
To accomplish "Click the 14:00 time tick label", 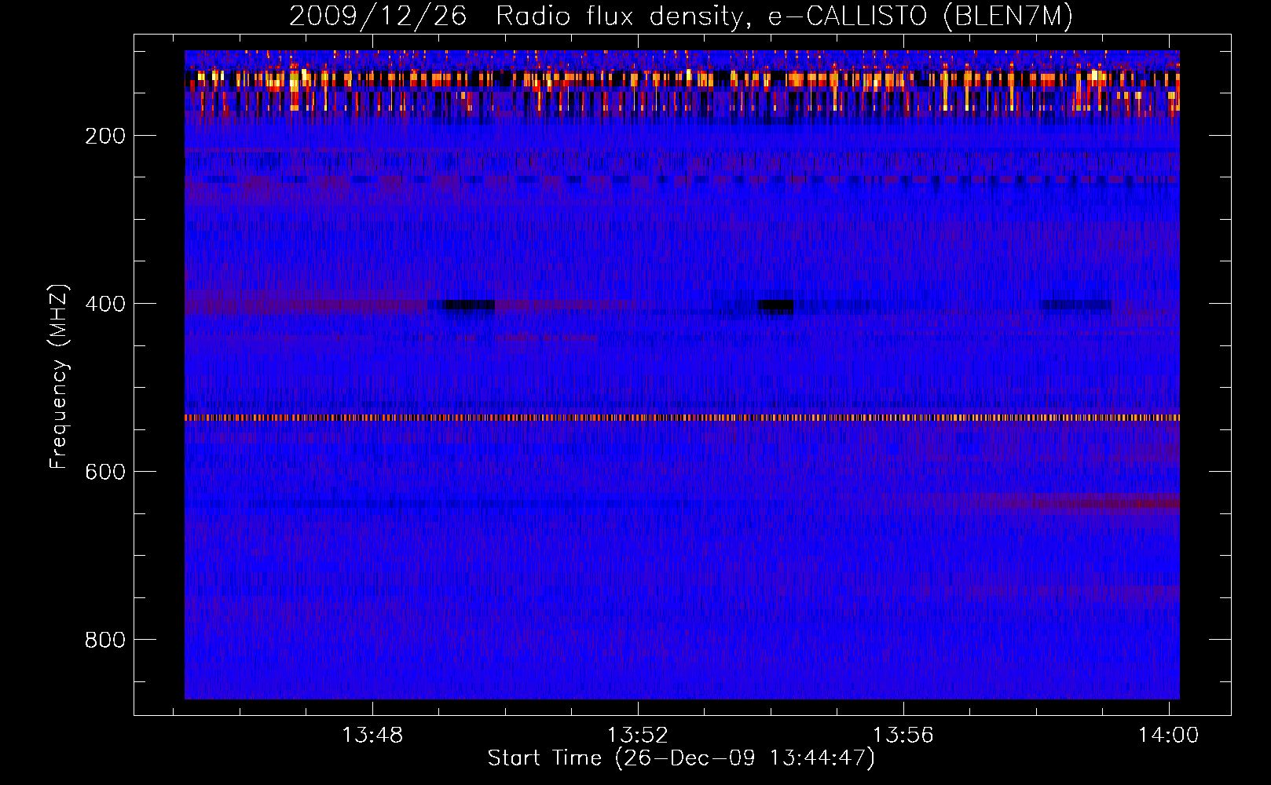I will (1169, 735).
